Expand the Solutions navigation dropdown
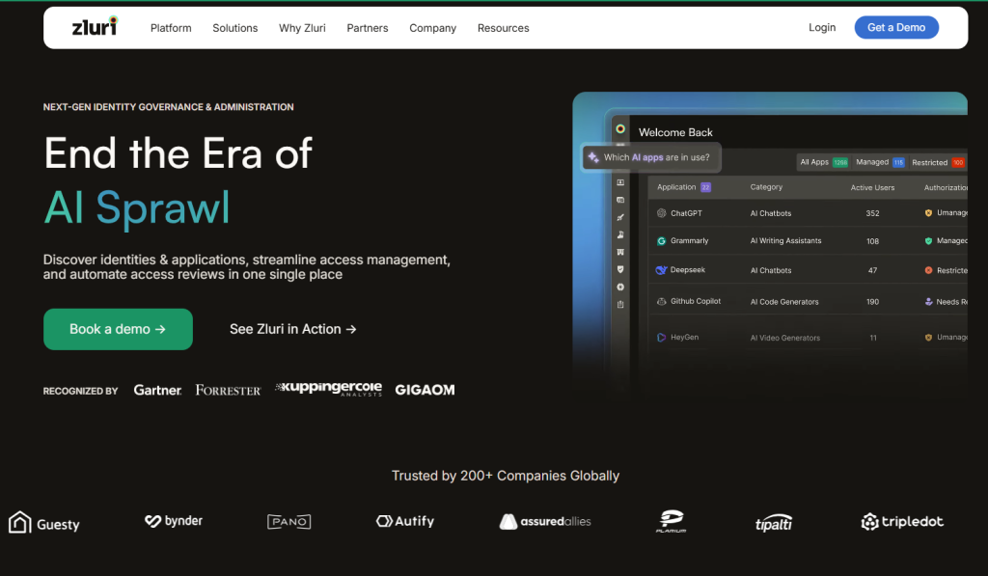This screenshot has width=988, height=576. [x=234, y=28]
